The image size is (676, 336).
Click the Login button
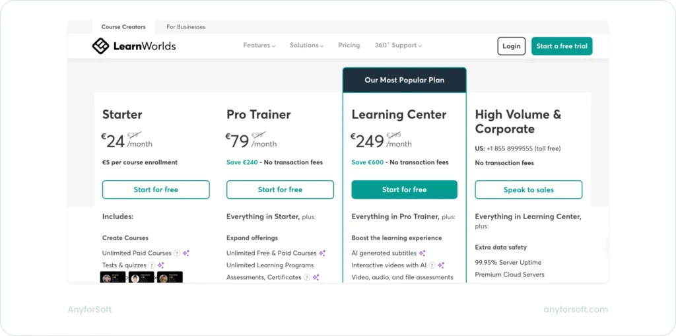point(512,46)
